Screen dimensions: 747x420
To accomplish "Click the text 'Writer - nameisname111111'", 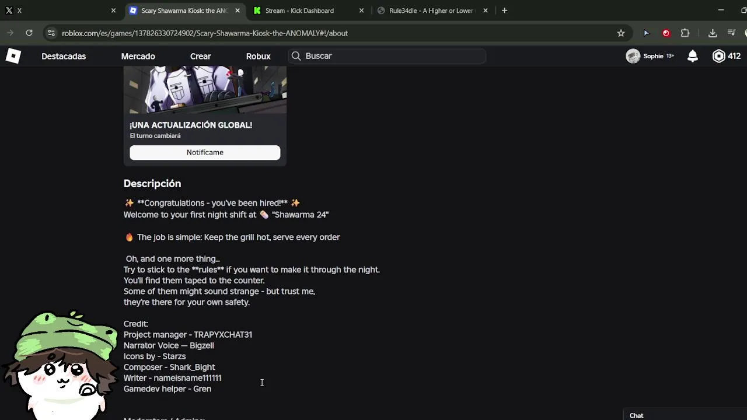I will point(172,378).
